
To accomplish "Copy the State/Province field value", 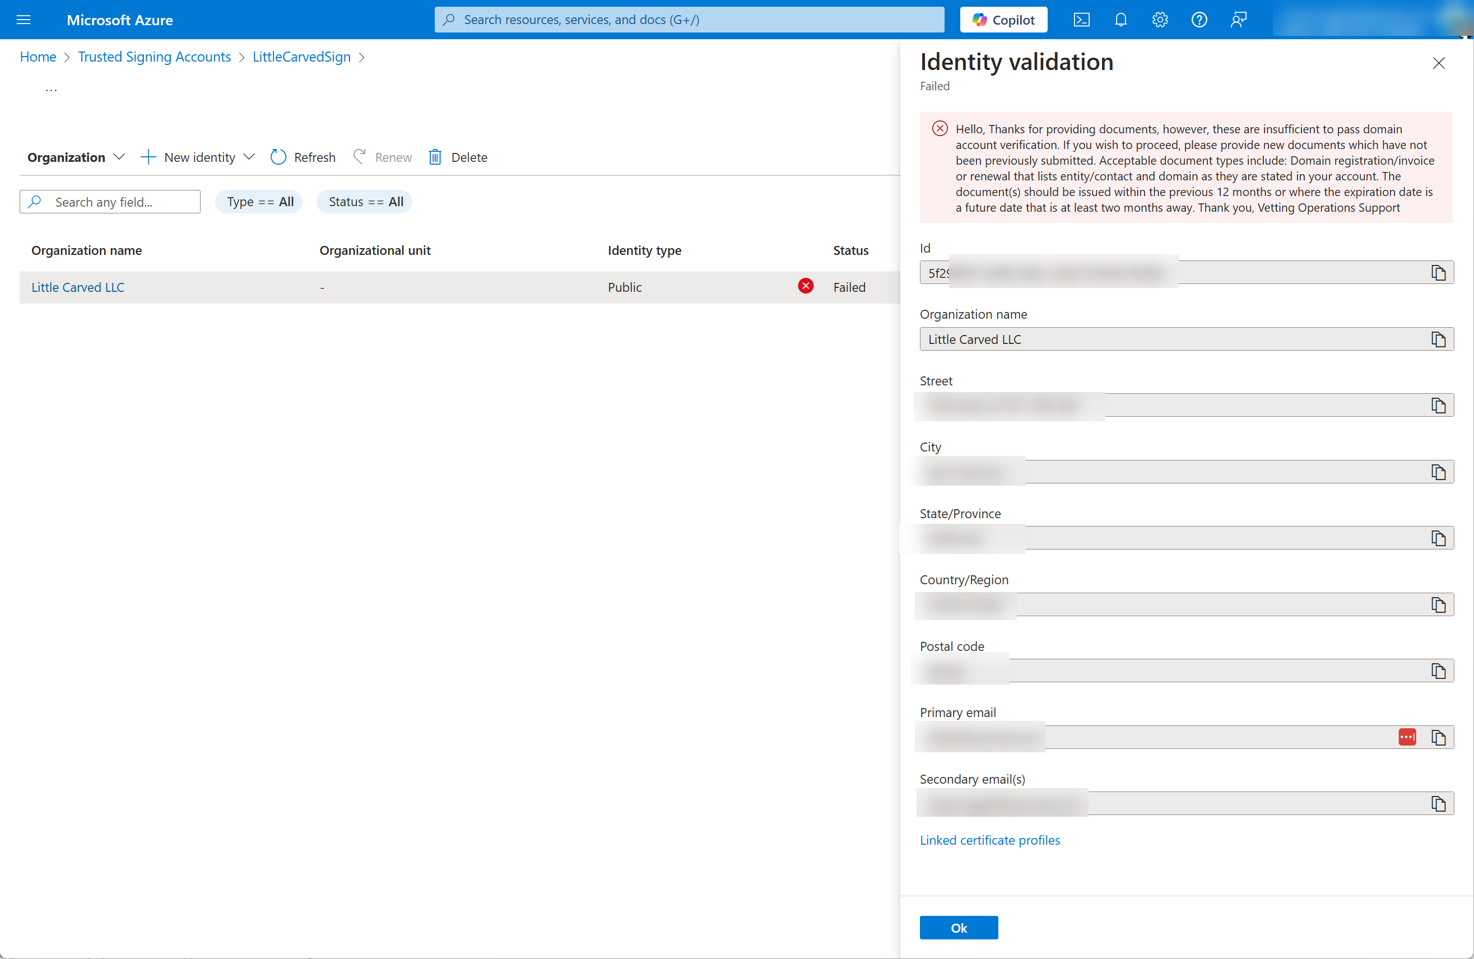I will [1438, 539].
